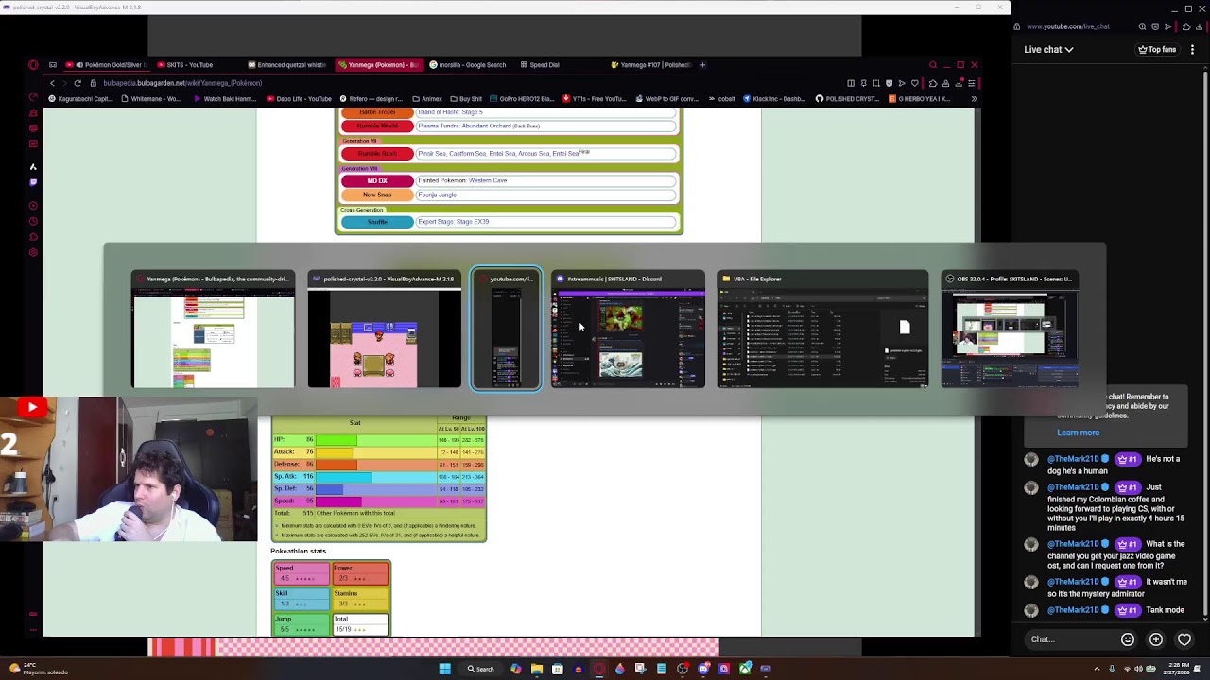The height and width of the screenshot is (680, 1210).
Task: Click the taskbar Search box
Action: click(x=480, y=669)
